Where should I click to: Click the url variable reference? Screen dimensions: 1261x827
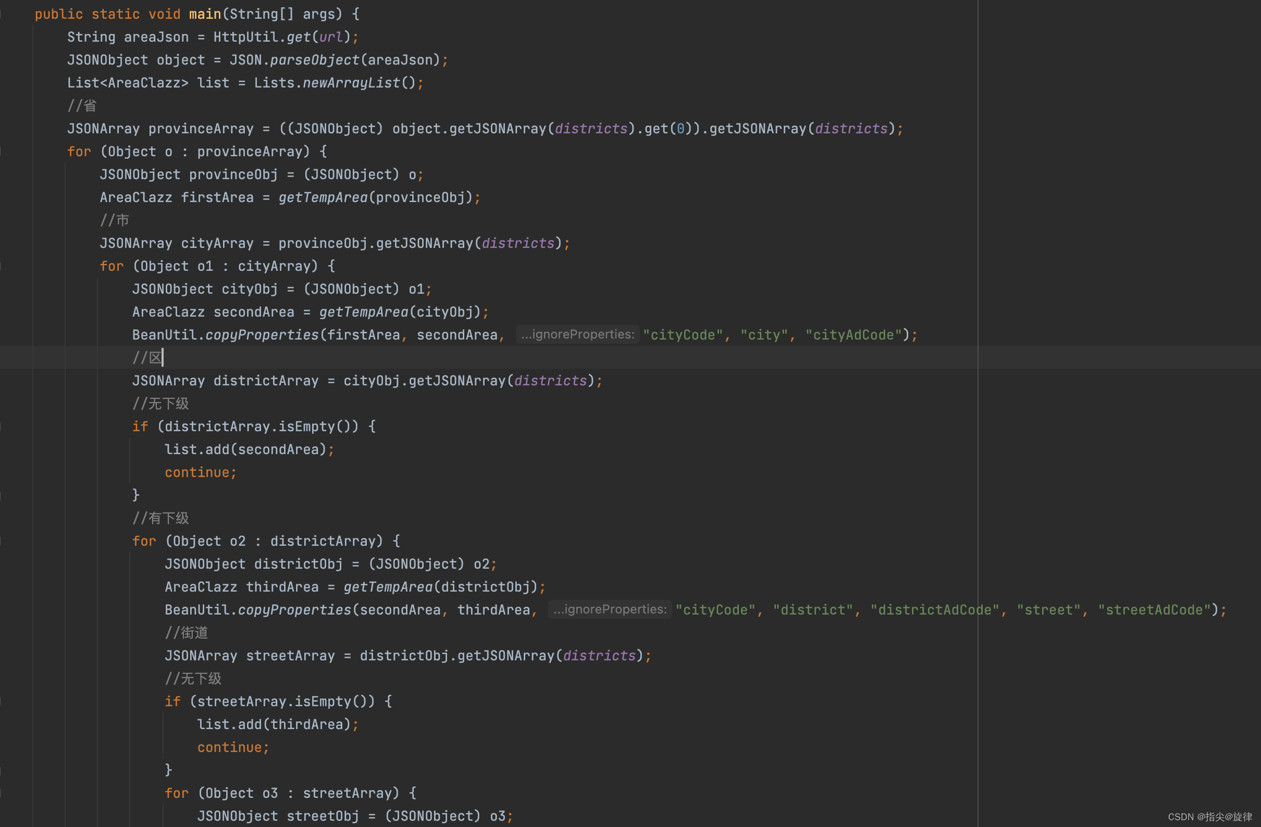point(331,37)
